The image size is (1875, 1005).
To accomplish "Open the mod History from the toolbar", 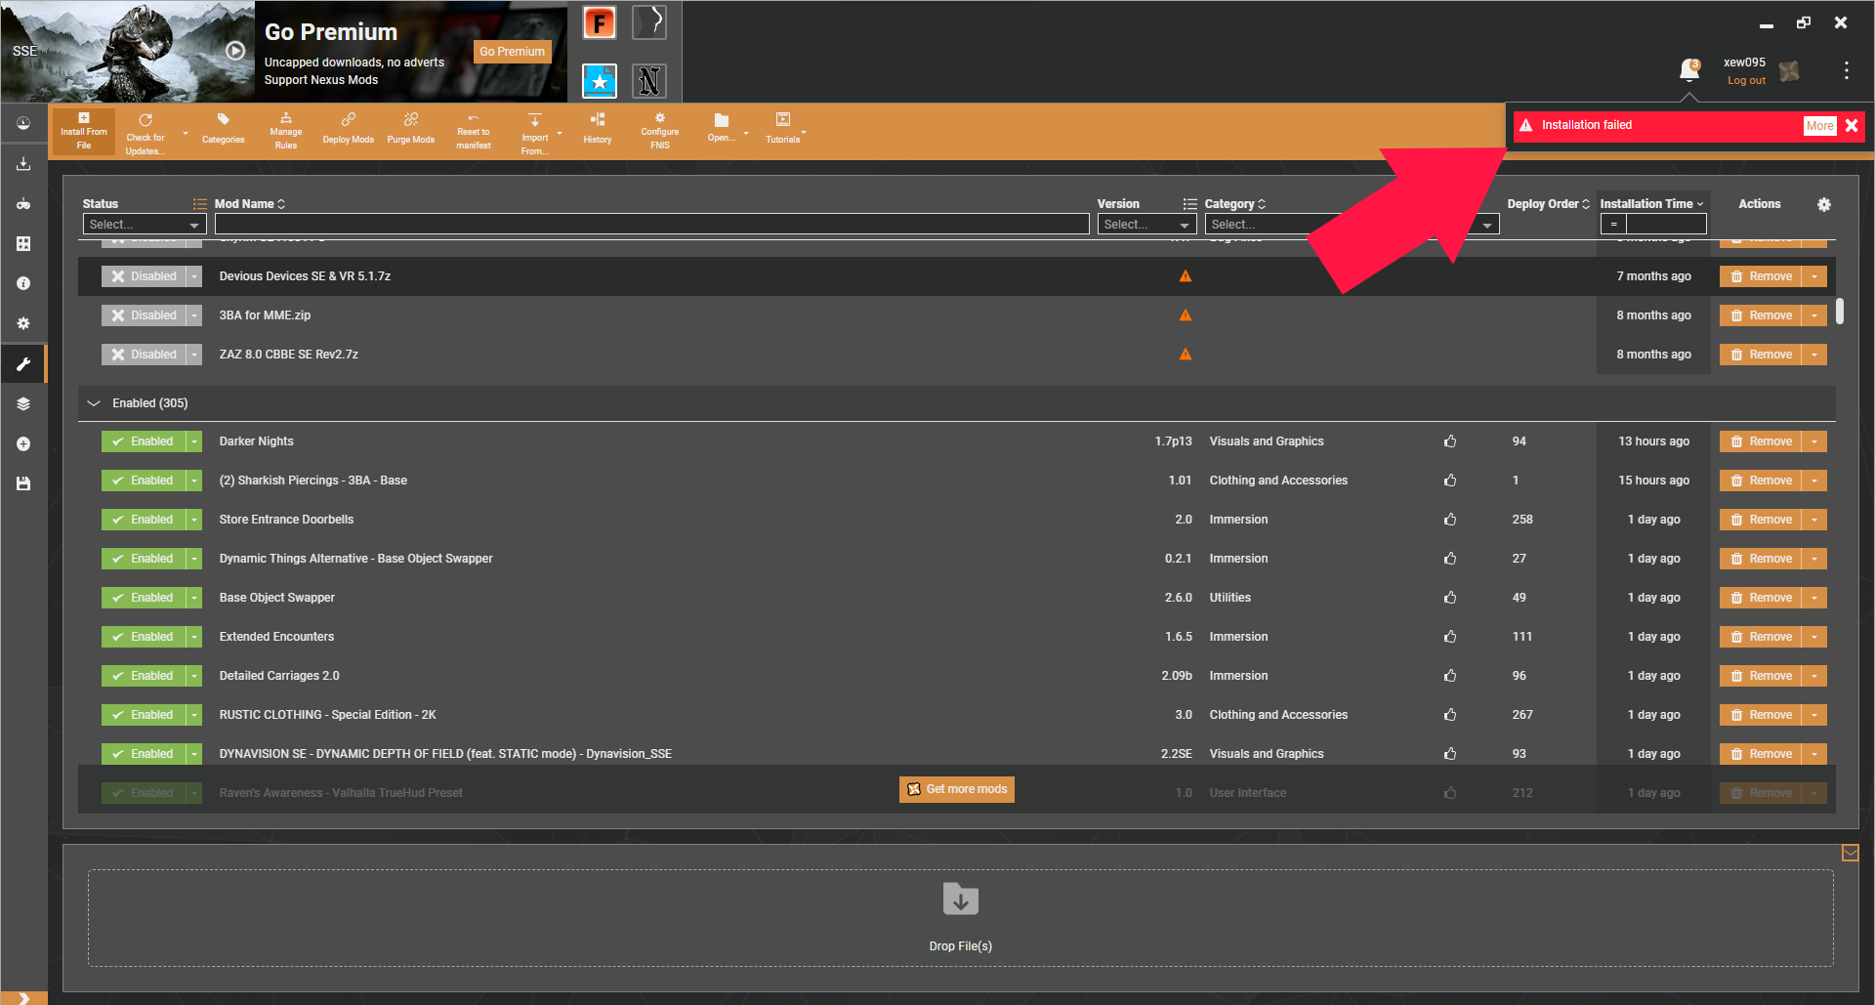I will 598,129.
